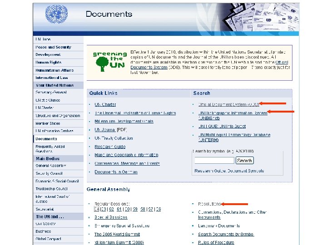The width and height of the screenshot is (327, 245).
Task: Go to Member States page
Action: [48, 123]
